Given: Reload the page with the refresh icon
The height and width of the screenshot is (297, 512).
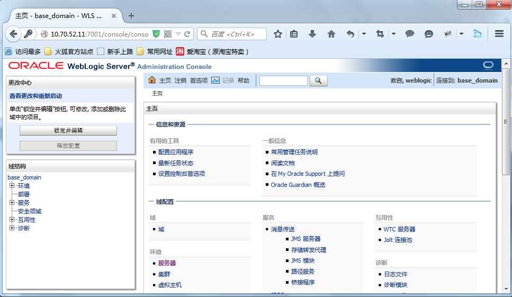Looking at the screenshot, I should 187,34.
